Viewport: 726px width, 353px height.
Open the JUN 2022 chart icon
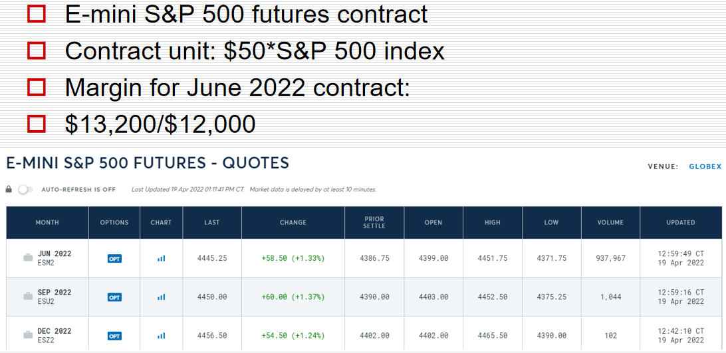(x=161, y=258)
